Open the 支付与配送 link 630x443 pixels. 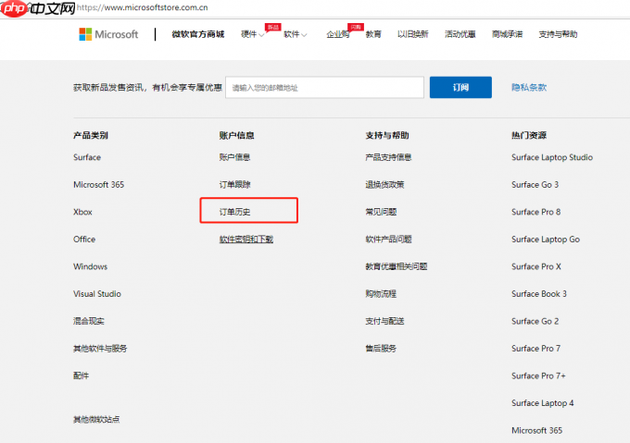click(384, 321)
